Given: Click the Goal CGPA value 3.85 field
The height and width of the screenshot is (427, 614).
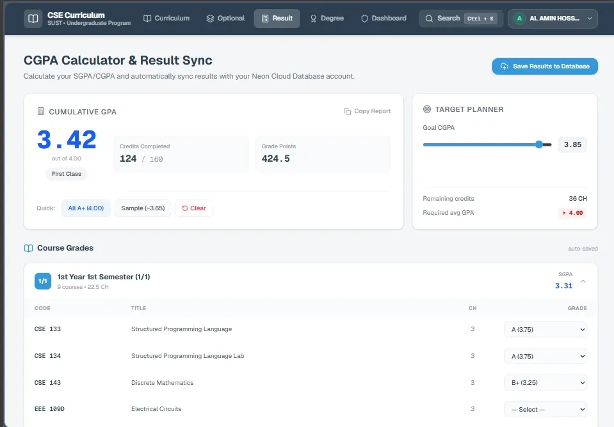Looking at the screenshot, I should click(x=572, y=144).
